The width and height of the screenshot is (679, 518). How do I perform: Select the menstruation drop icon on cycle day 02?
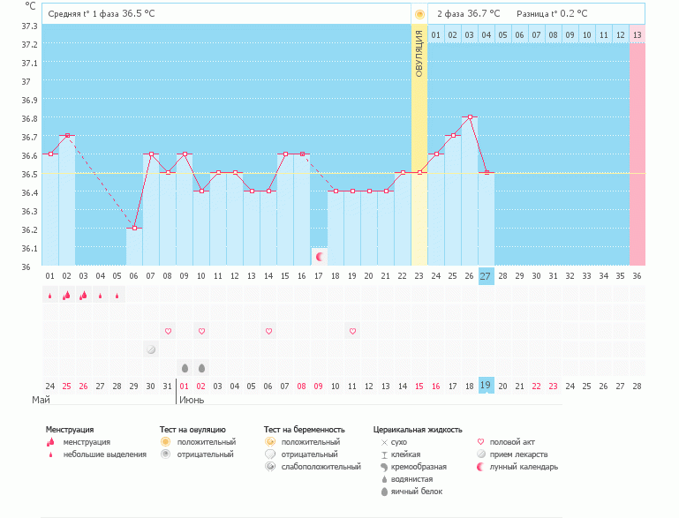(x=66, y=296)
